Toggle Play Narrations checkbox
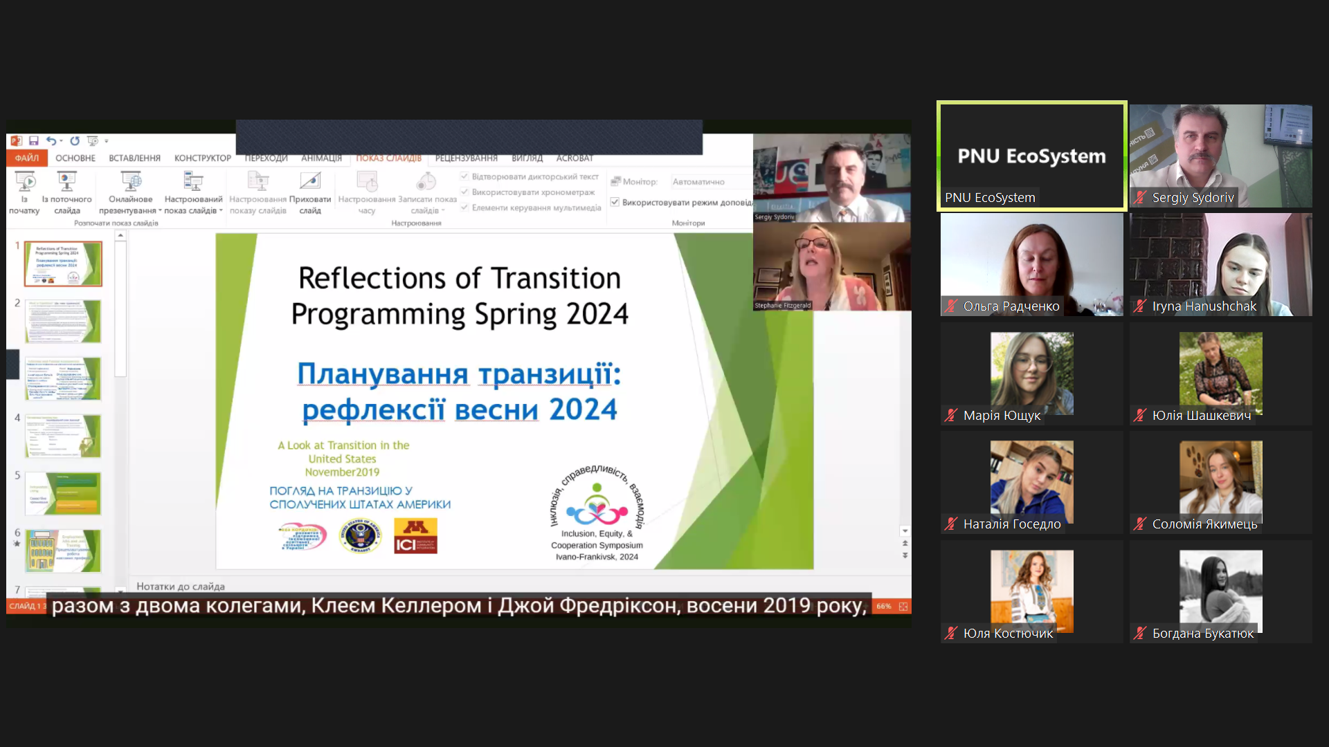 [464, 177]
